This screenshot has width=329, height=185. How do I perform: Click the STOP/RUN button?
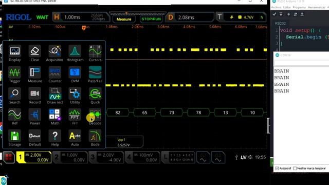pos(151,19)
